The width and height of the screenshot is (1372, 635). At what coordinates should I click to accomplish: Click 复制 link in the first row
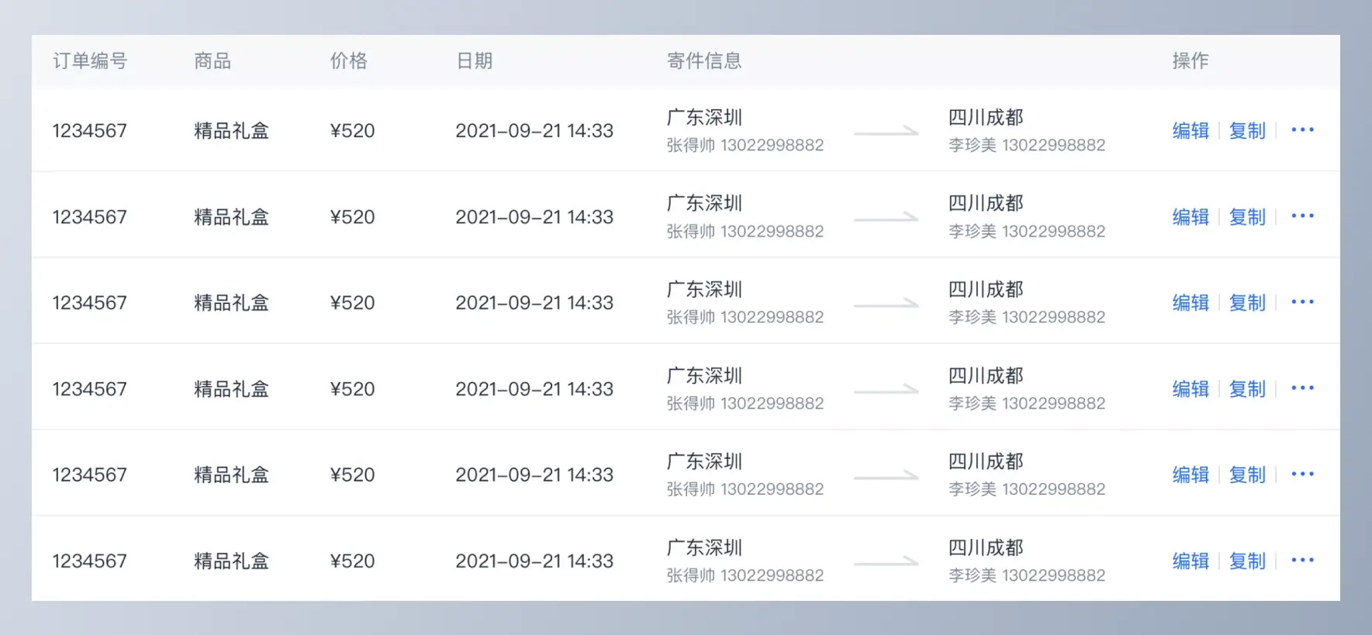1247,130
